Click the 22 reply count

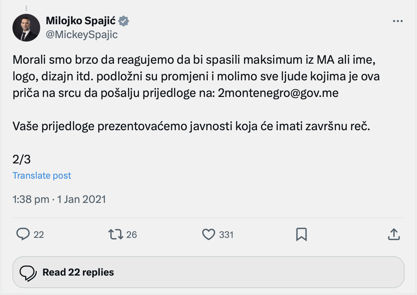[x=39, y=235]
